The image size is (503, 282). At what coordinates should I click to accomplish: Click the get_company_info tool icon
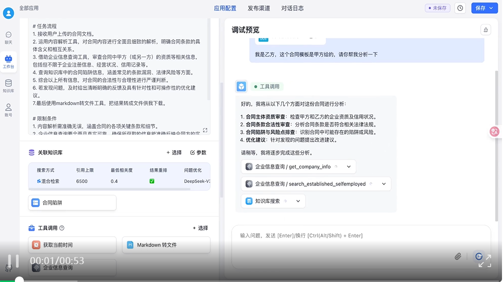click(249, 167)
